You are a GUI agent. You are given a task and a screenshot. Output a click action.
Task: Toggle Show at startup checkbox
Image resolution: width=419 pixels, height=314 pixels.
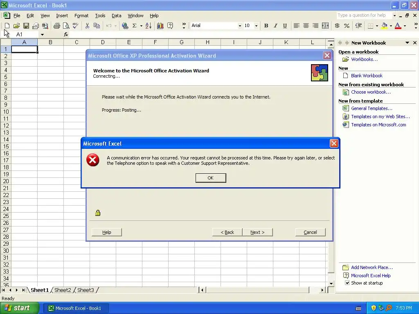(347, 283)
